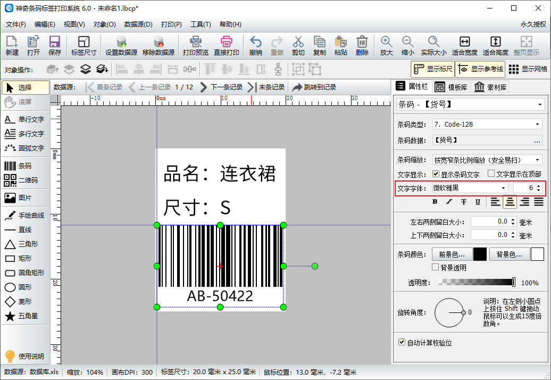Toggle the 显示网格 grid display

[x=528, y=69]
